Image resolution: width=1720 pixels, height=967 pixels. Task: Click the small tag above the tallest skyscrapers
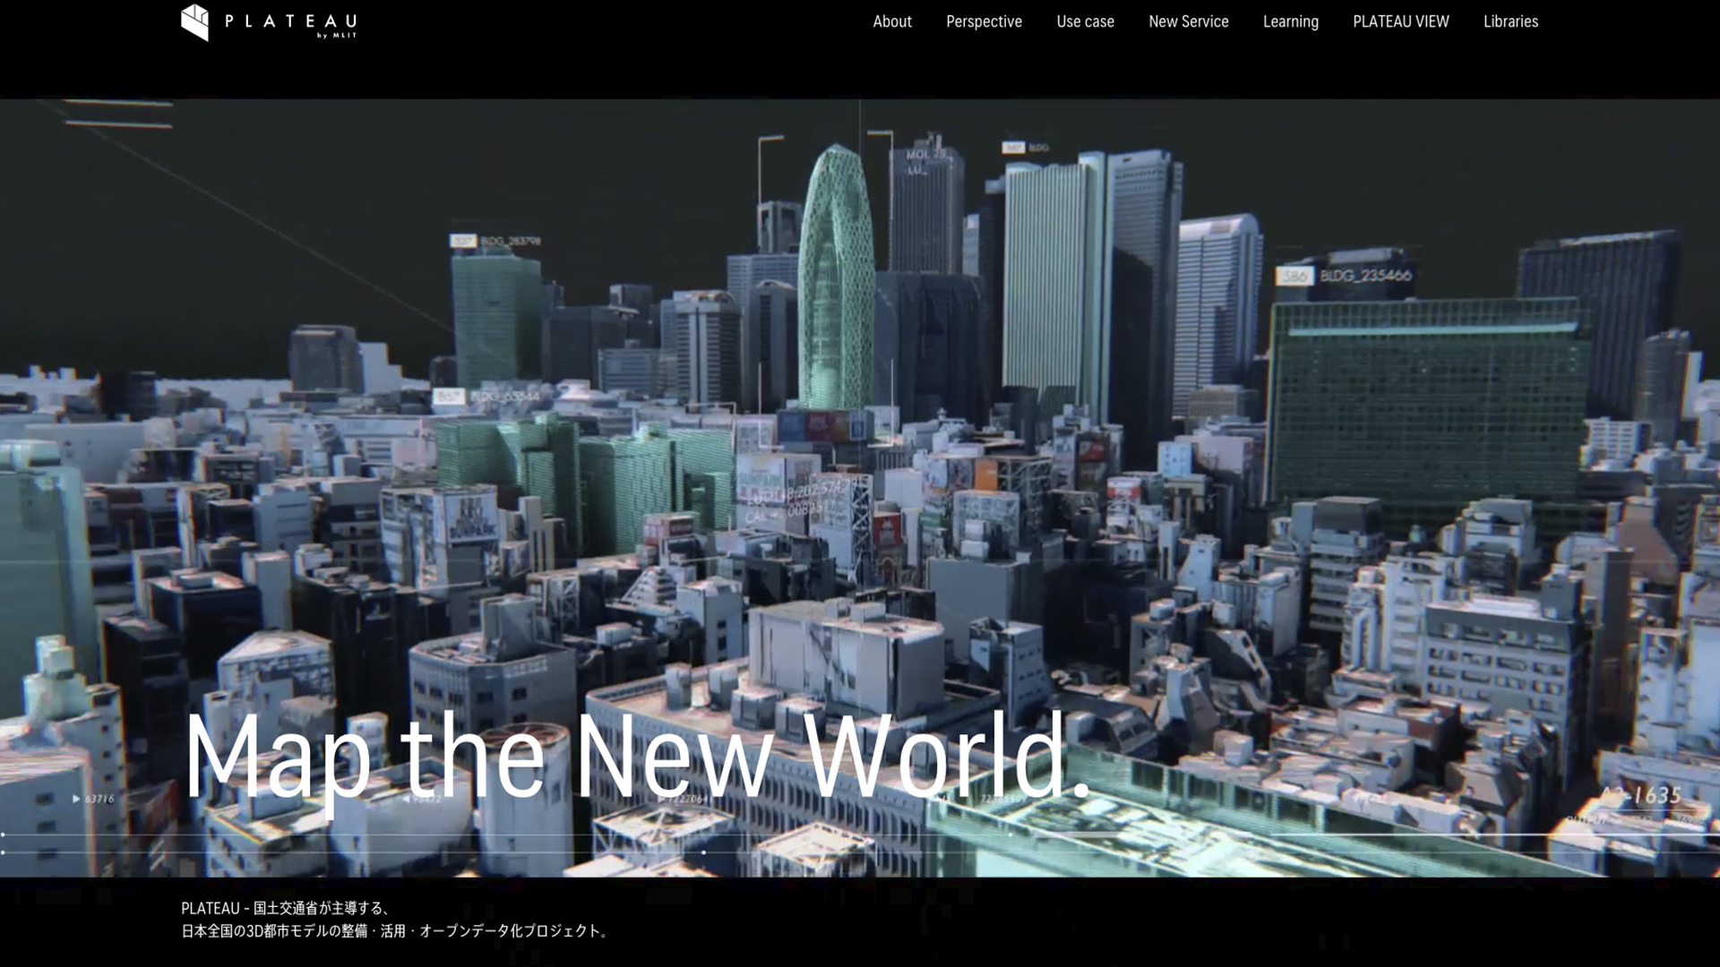coord(1013,148)
